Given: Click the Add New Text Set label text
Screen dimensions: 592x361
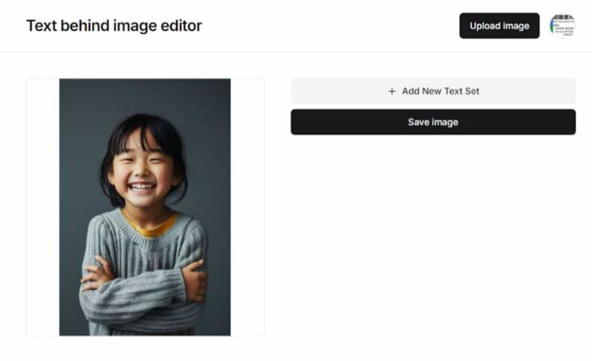Looking at the screenshot, I should pos(440,91).
